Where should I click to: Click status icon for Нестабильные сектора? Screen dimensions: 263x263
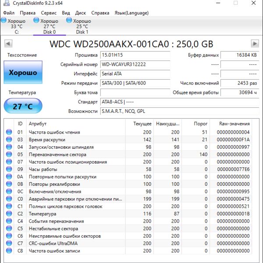[x=9, y=228]
